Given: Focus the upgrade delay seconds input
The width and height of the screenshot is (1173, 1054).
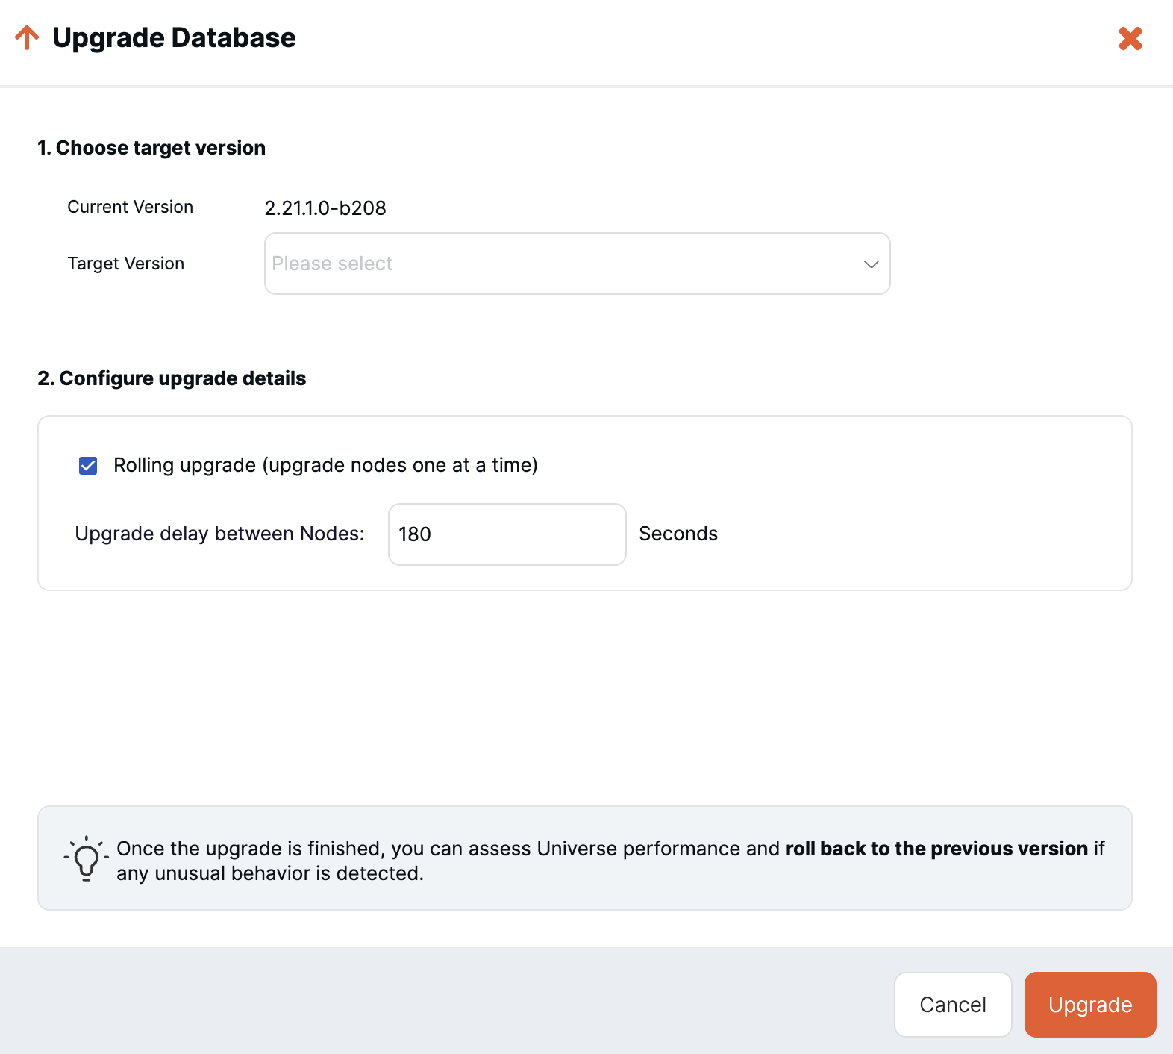Looking at the screenshot, I should [507, 534].
